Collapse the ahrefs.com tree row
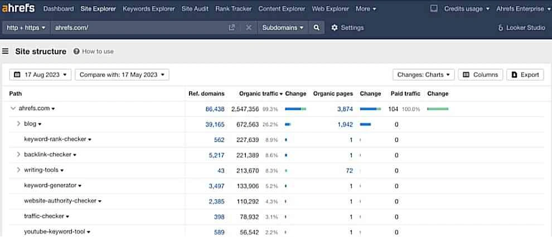Screen dimensions: 552x237 [13, 109]
